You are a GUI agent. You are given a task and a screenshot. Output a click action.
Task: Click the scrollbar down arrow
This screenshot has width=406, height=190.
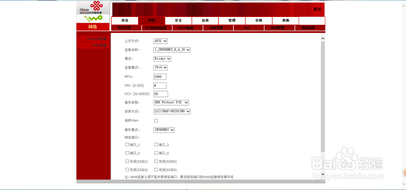click(x=323, y=173)
